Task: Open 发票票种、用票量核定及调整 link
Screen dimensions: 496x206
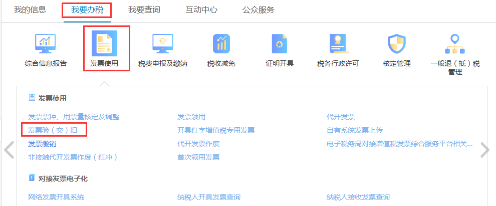Action: click(x=74, y=117)
